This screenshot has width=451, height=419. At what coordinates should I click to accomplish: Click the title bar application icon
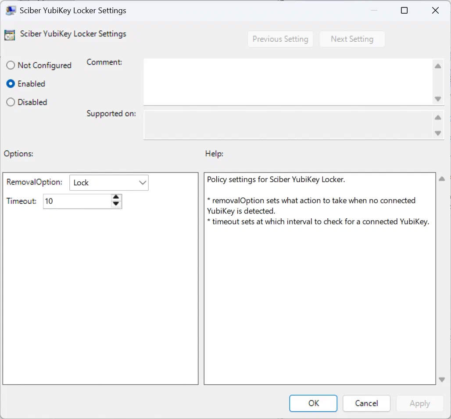click(x=11, y=11)
